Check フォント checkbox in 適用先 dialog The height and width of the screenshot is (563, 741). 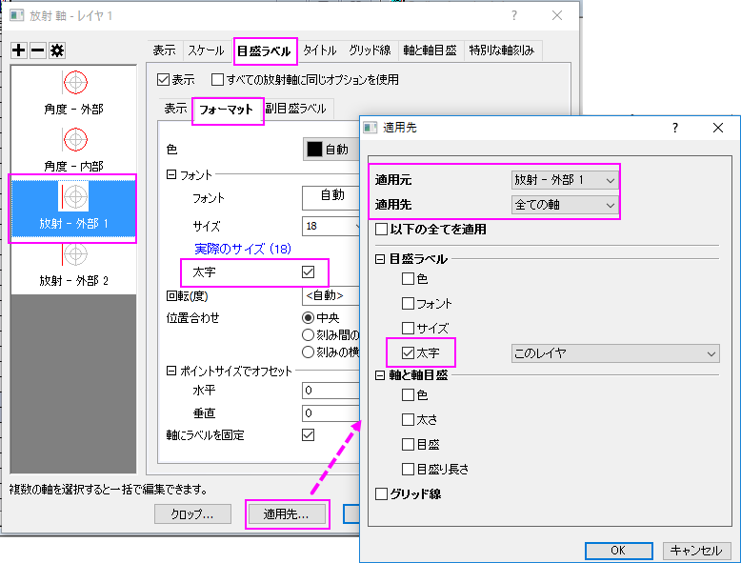(x=408, y=304)
